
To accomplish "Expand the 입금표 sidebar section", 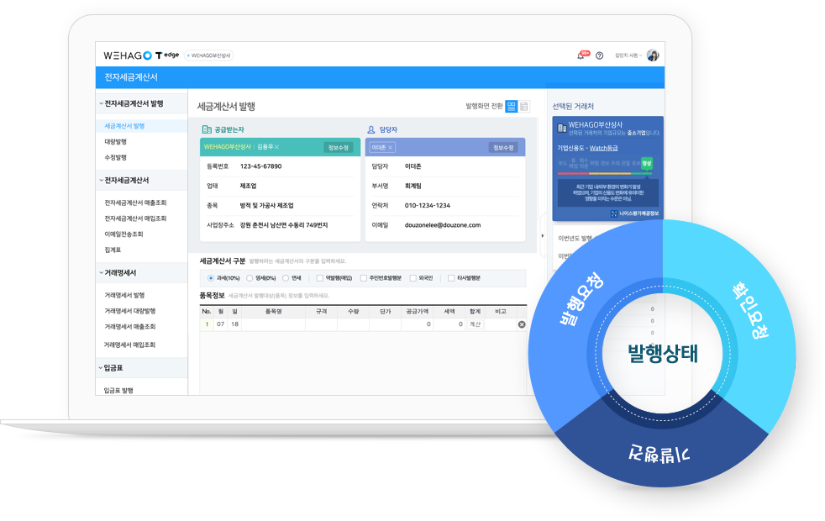I will (101, 368).
